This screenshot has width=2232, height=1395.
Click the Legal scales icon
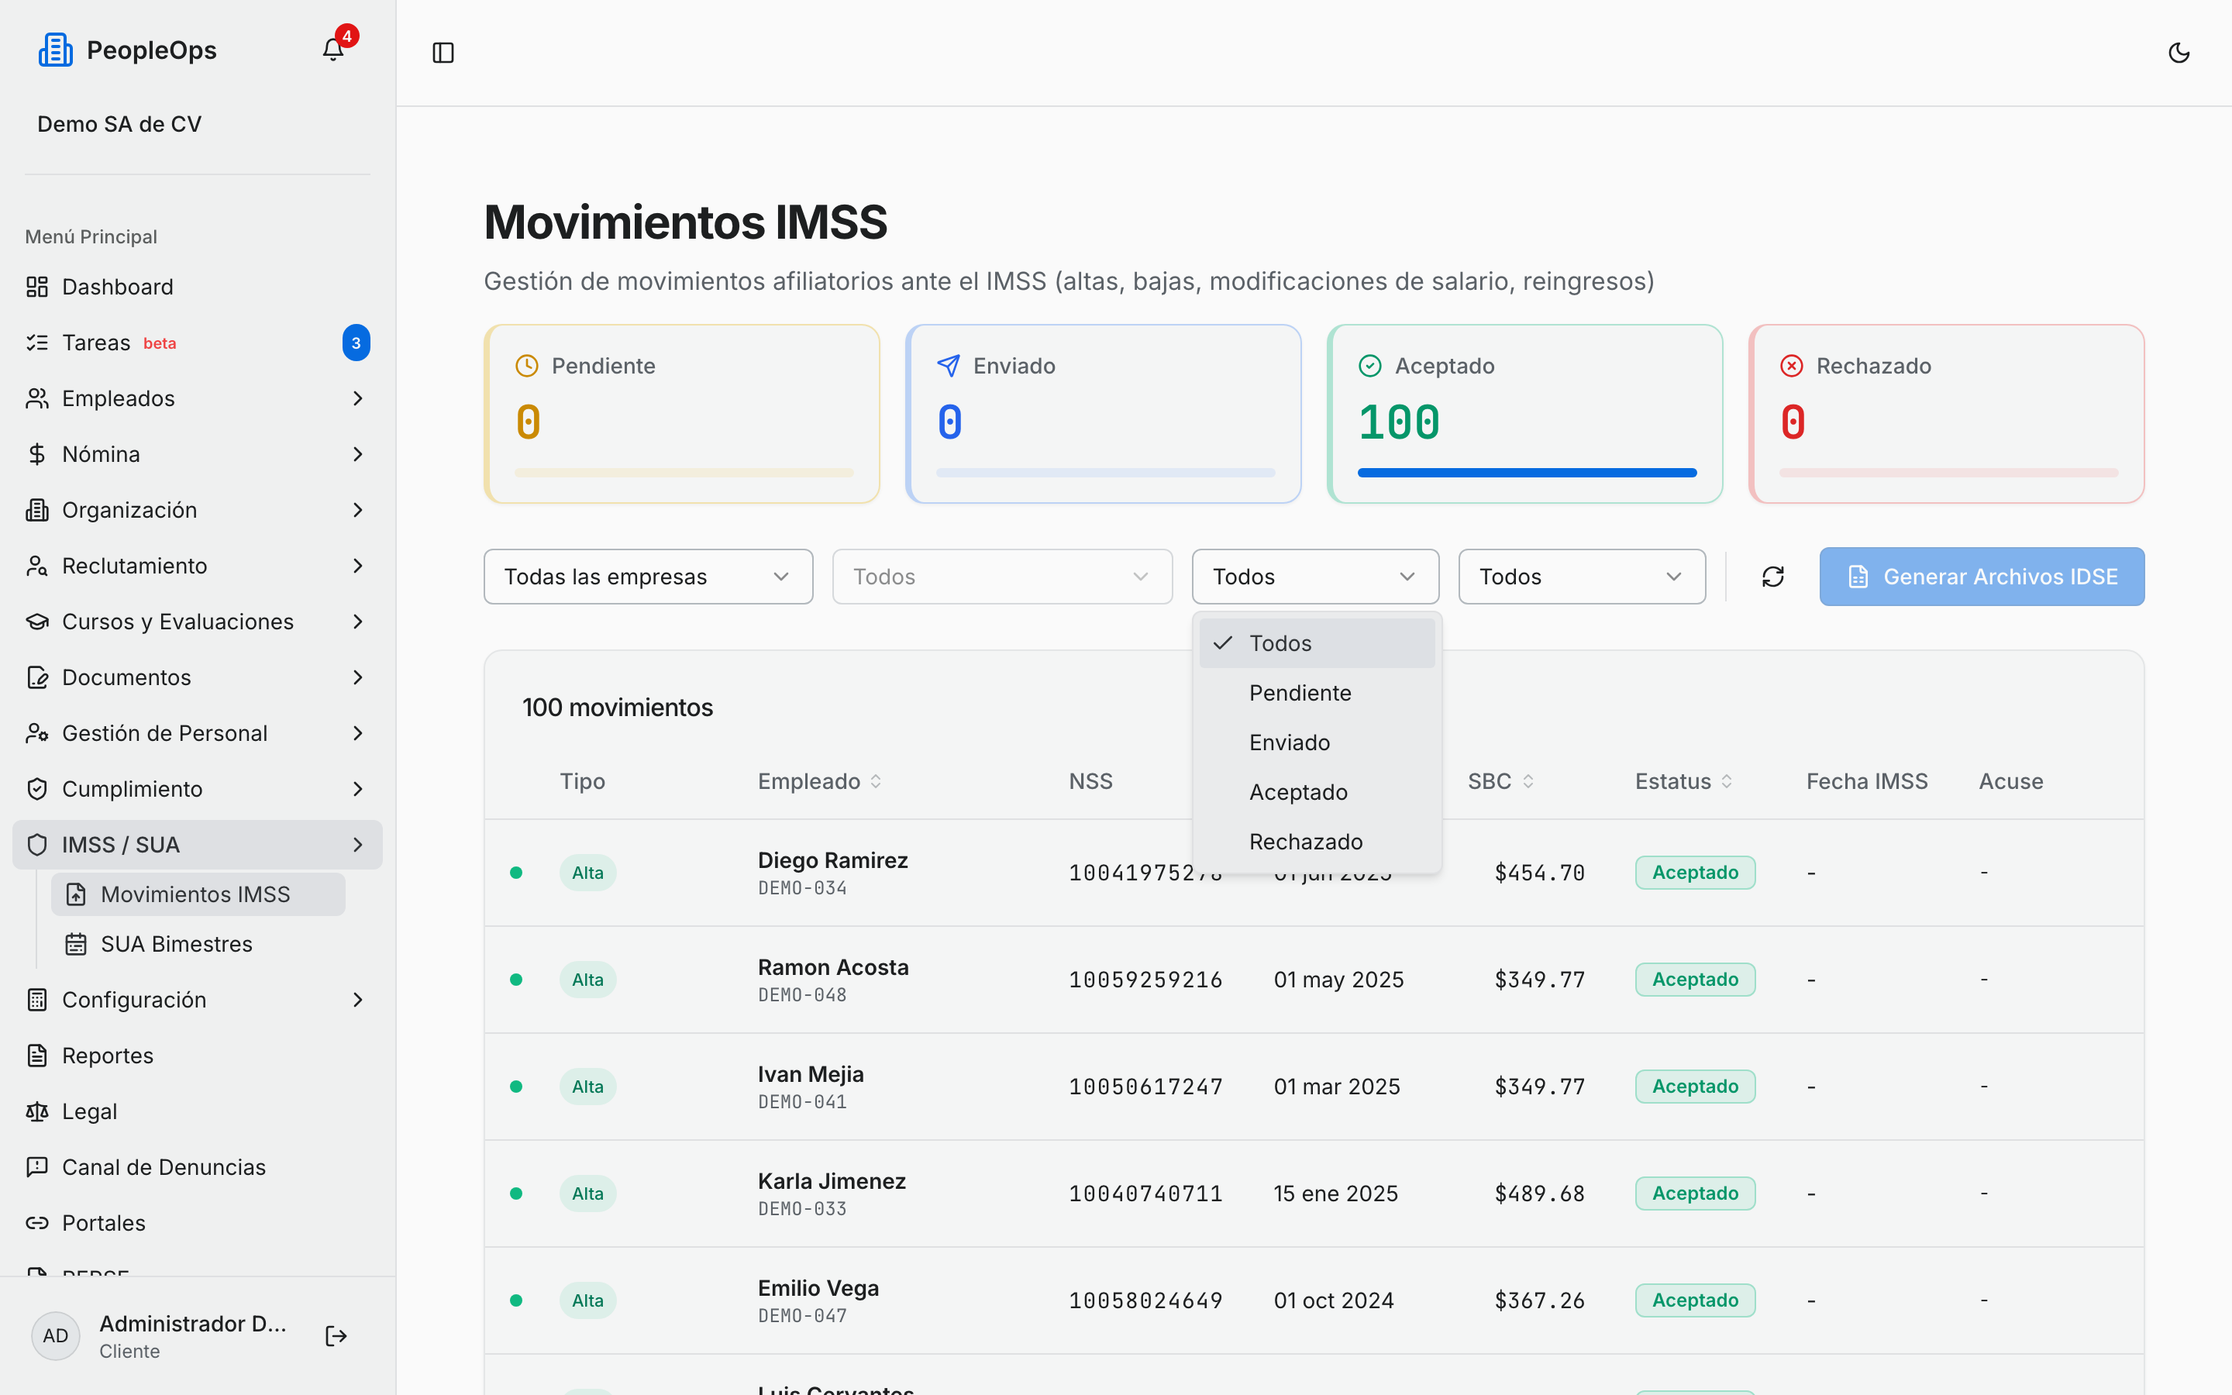point(37,1112)
